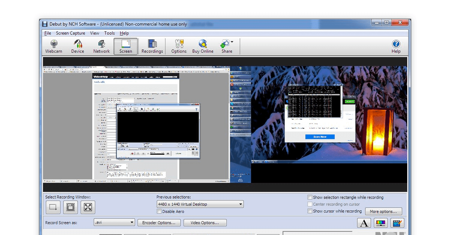Maximize the Debut window
450x235 pixels.
point(386,23)
